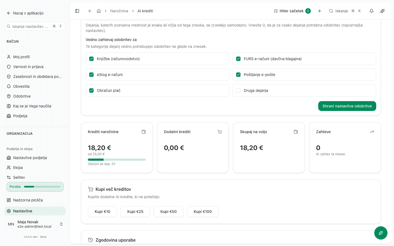
Task: Enable the Druga dejanja checkbox
Action: coord(238,90)
